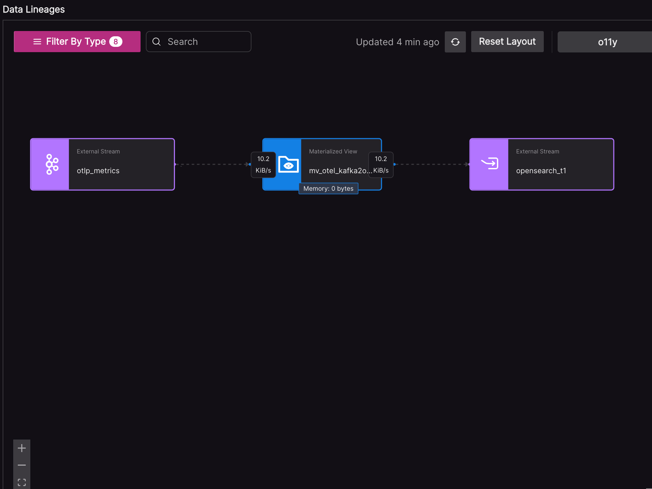Open the Filter By Type dropdown
The height and width of the screenshot is (489, 652).
77,42
